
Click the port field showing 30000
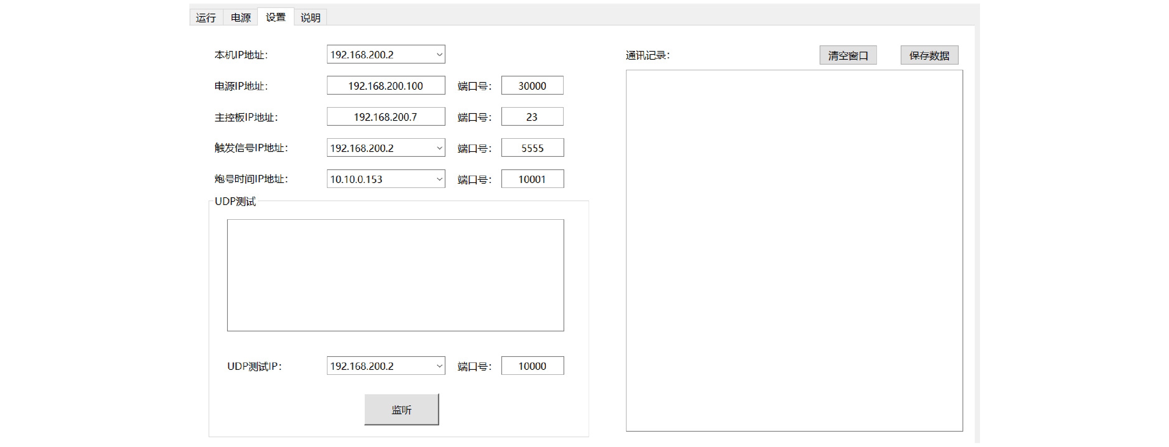pyautogui.click(x=532, y=86)
